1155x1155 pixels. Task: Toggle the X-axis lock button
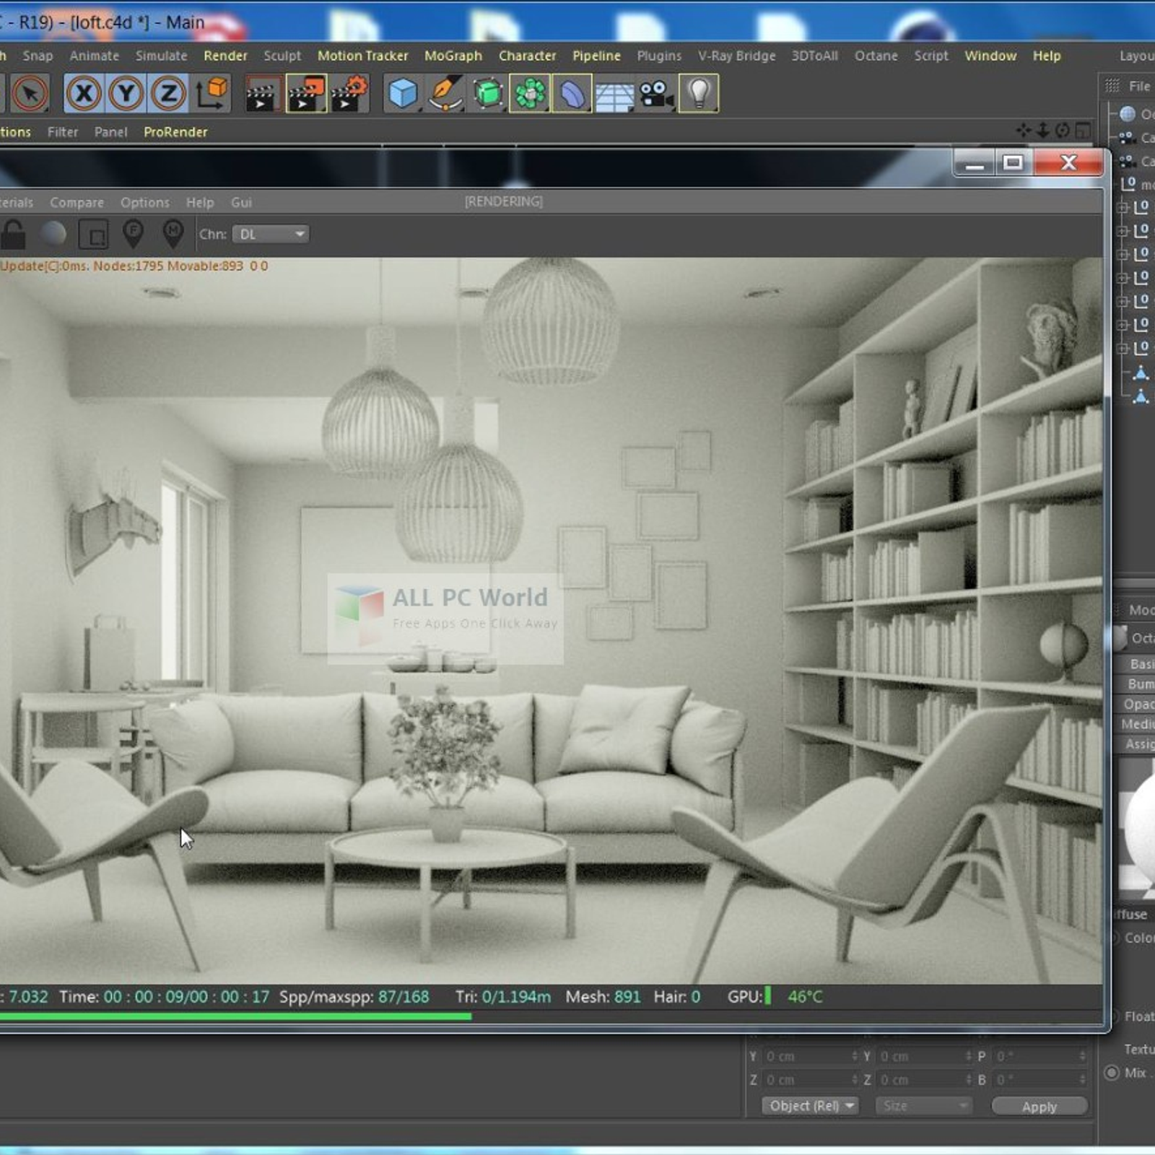tap(84, 94)
